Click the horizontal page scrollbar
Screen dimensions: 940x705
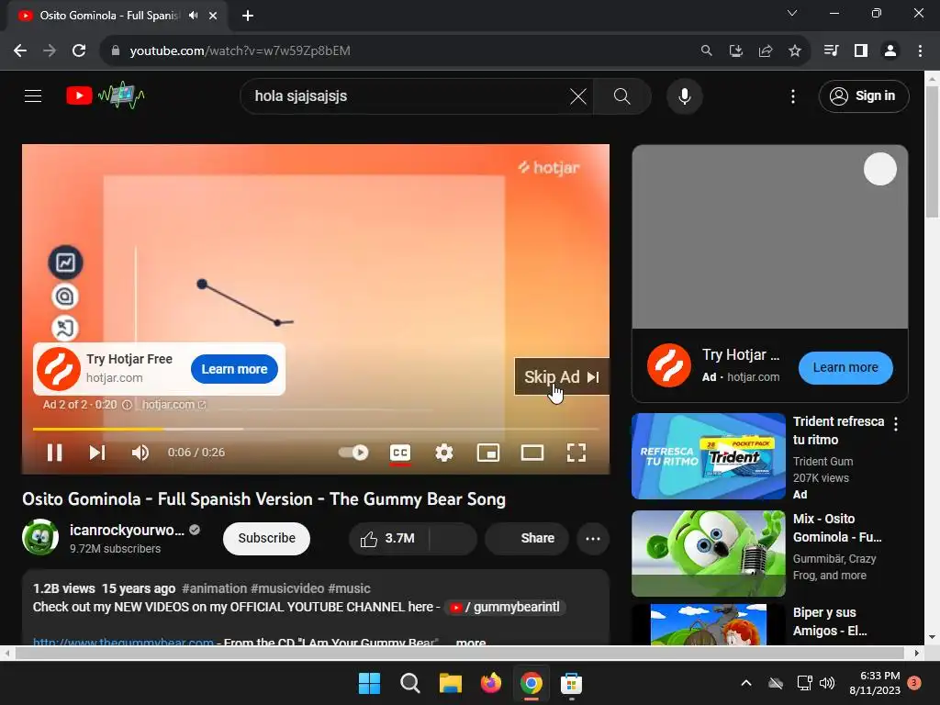coord(459,653)
